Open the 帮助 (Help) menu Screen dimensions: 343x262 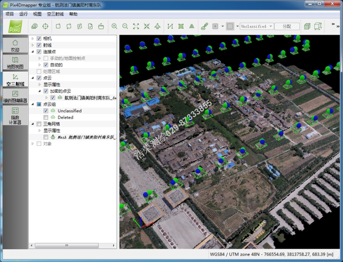[x=74, y=13]
